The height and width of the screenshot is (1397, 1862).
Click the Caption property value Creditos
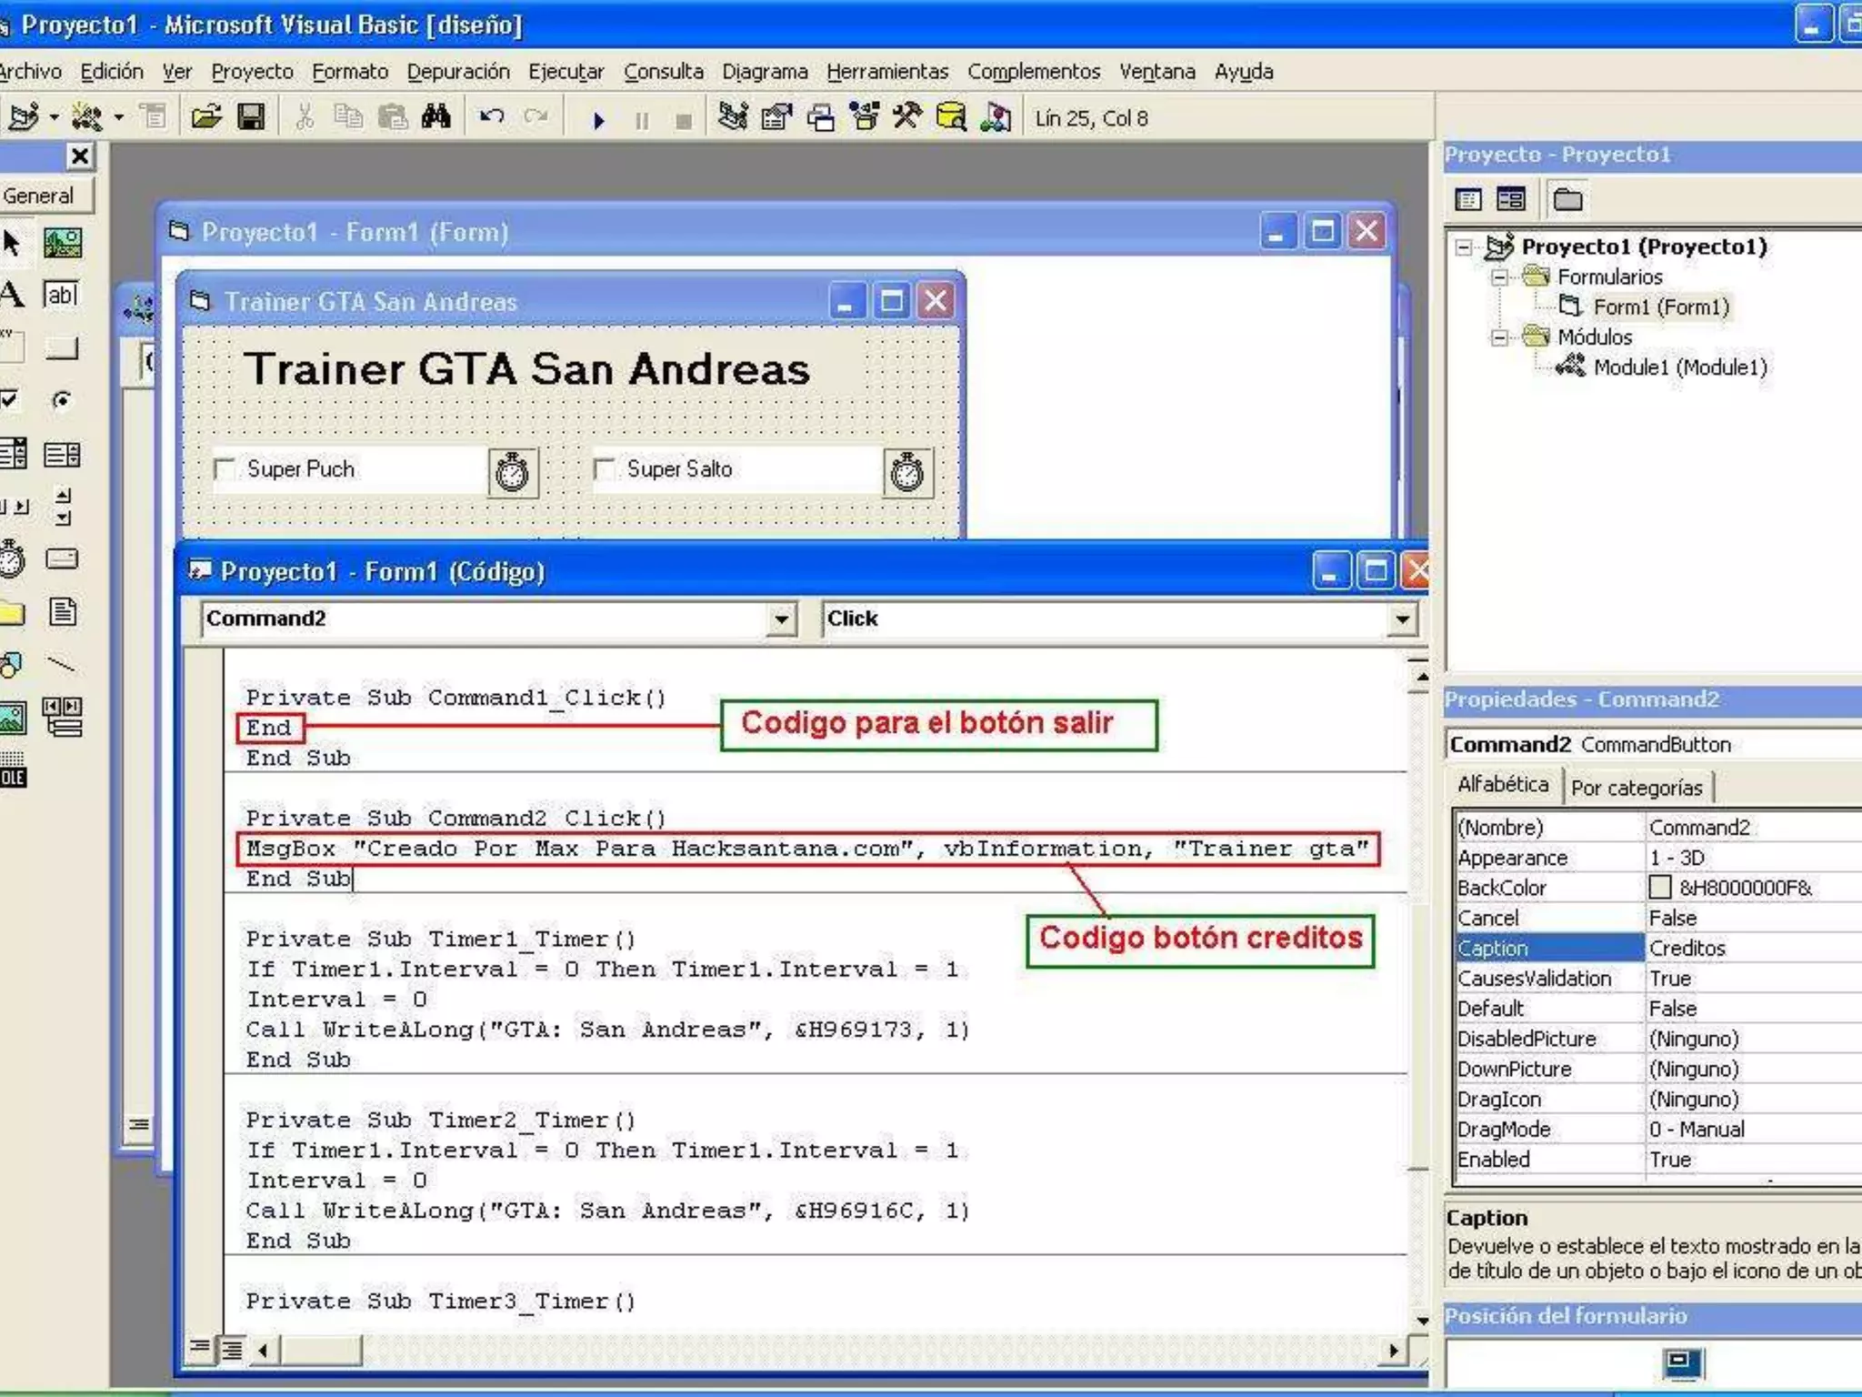point(1687,949)
